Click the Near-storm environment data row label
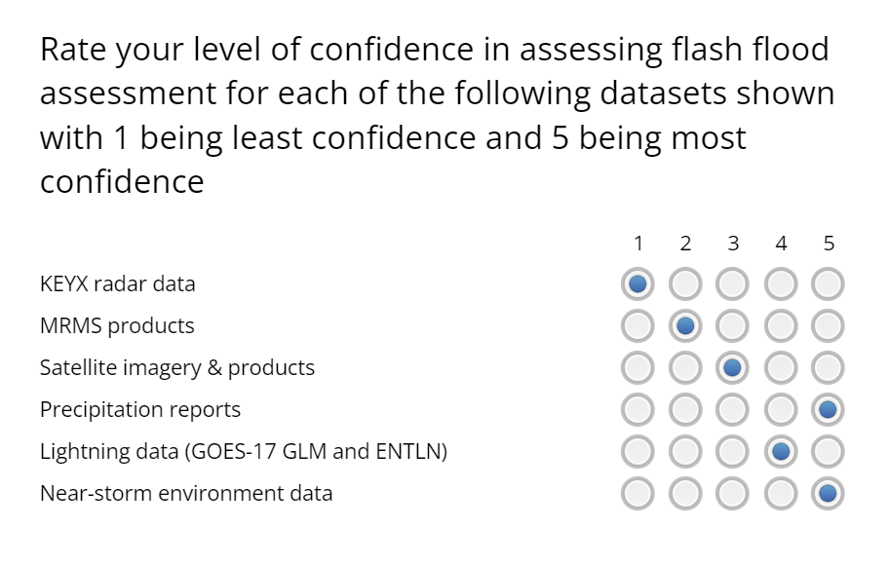The width and height of the screenshot is (889, 565). click(x=186, y=494)
